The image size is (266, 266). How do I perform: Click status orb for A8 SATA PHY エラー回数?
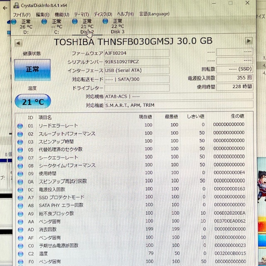click(20, 206)
